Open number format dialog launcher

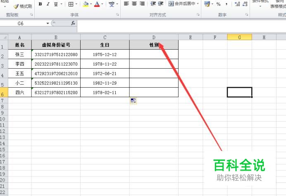tap(247, 15)
